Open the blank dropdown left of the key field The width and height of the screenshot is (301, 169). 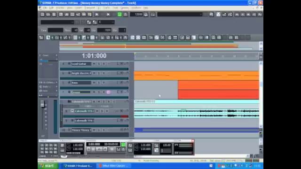(x=57, y=22)
